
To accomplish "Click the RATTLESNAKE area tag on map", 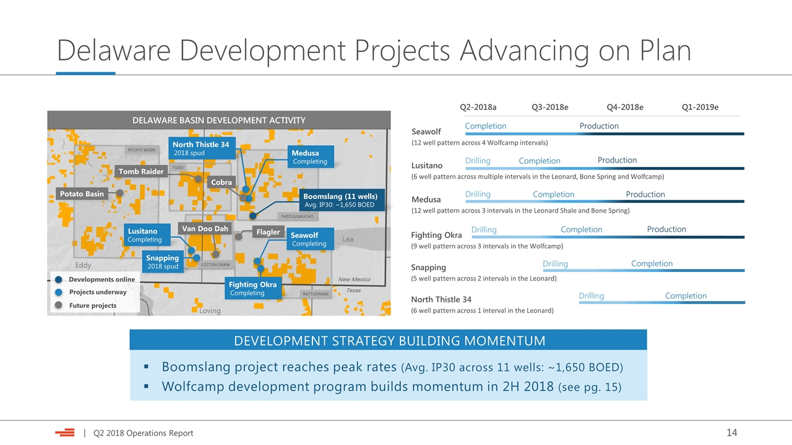I will coord(316,294).
